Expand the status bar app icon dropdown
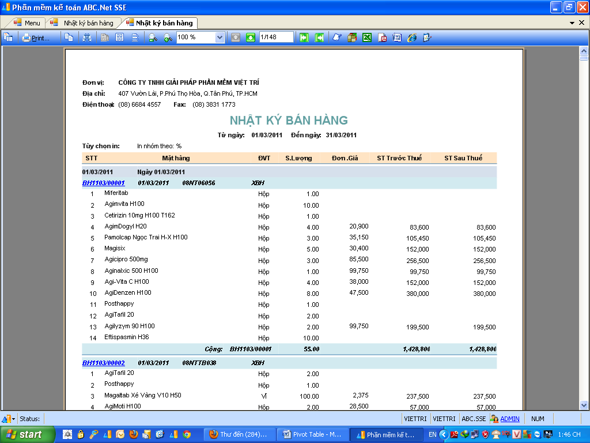Screen dimensions: 590x443 [13, 419]
